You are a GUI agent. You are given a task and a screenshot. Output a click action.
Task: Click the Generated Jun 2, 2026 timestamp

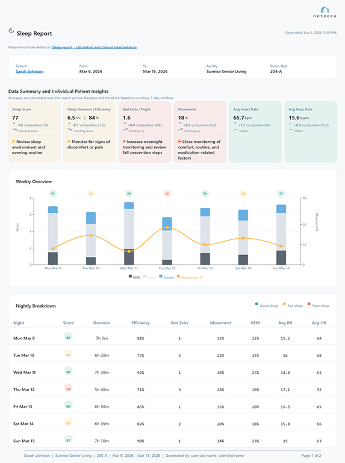click(311, 33)
